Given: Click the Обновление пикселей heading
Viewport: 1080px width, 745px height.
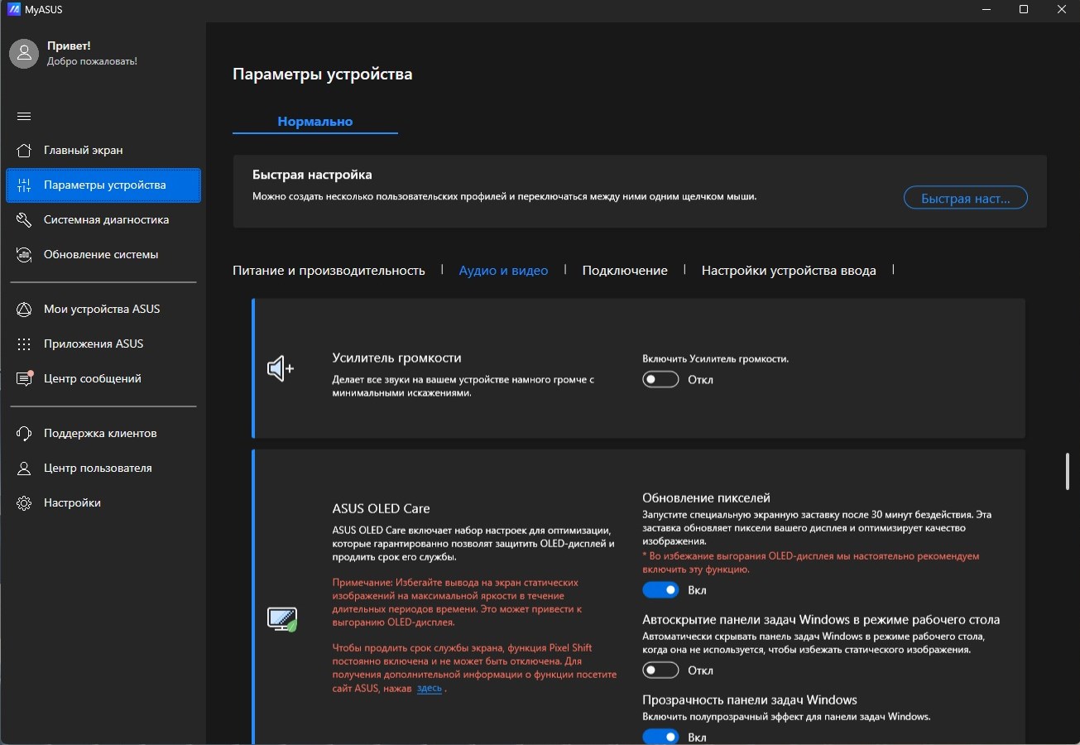Looking at the screenshot, I should [x=706, y=497].
